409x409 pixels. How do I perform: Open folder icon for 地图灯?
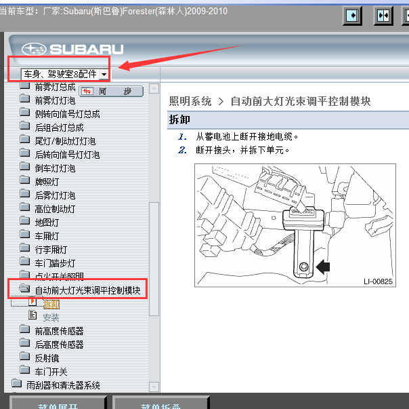coord(25,221)
